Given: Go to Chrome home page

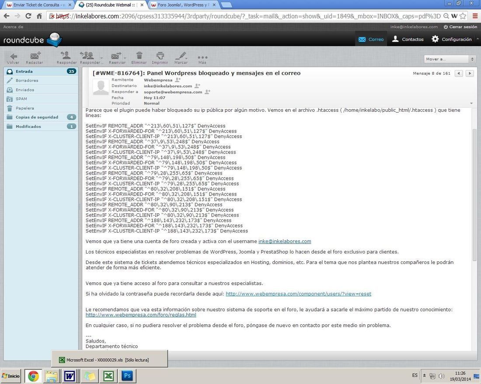Looking at the screenshot, I should [x=39, y=16].
